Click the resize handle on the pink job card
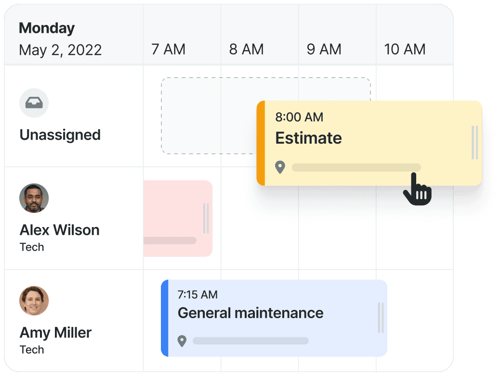Image resolution: width=501 pixels, height=376 pixels. (206, 218)
